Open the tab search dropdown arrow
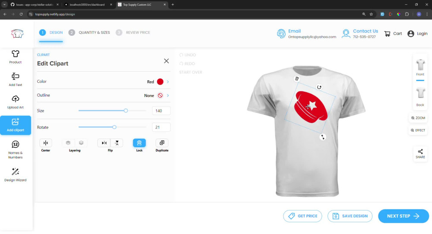 [4, 5]
